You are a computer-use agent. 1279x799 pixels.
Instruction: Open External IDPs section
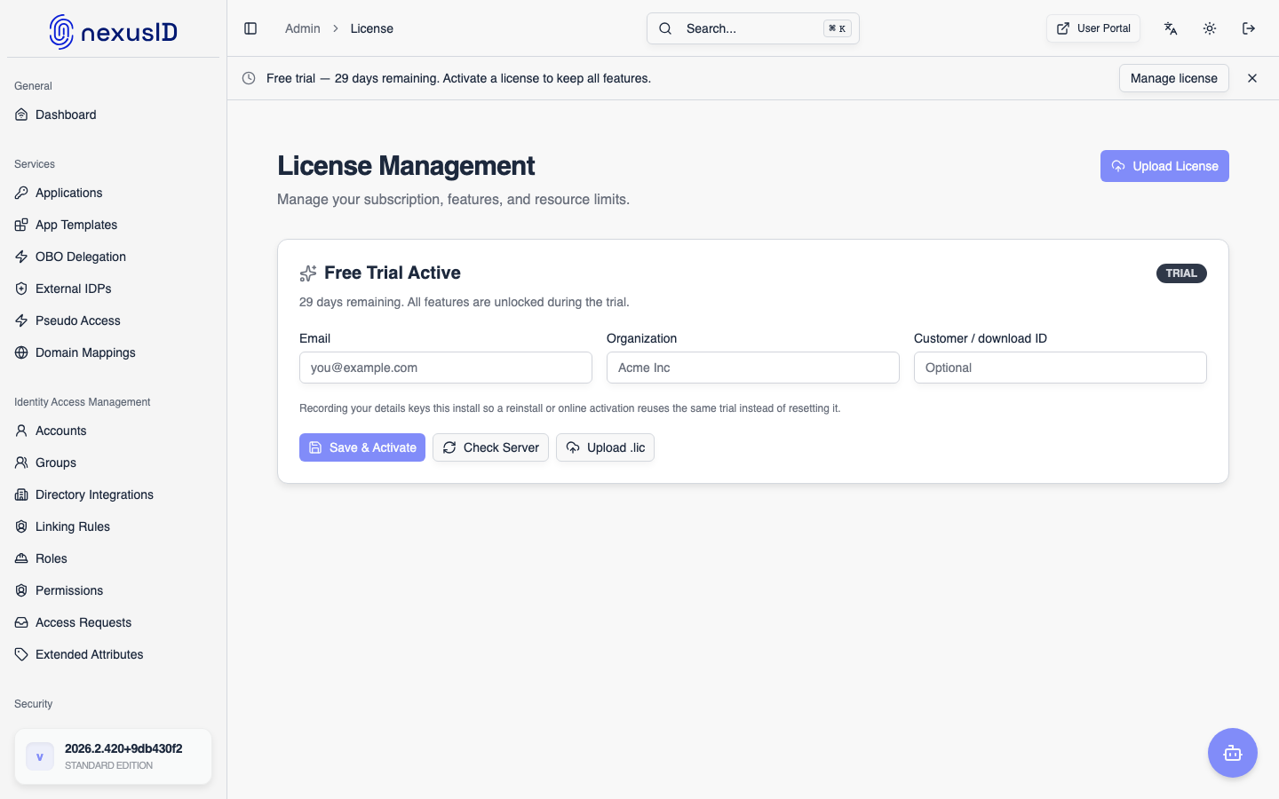[113, 289]
